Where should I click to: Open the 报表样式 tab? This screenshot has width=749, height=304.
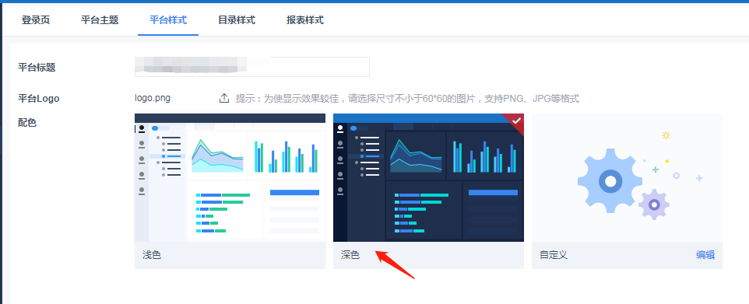[x=305, y=20]
